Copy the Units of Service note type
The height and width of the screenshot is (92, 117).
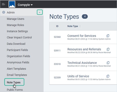tap(108, 76)
